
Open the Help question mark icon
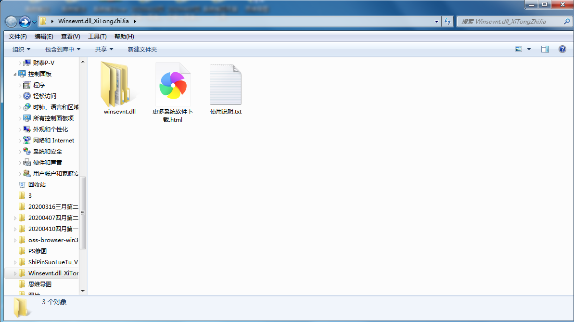[x=562, y=49]
